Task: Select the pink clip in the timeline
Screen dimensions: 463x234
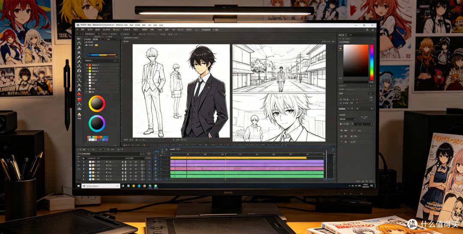Action: (247, 168)
